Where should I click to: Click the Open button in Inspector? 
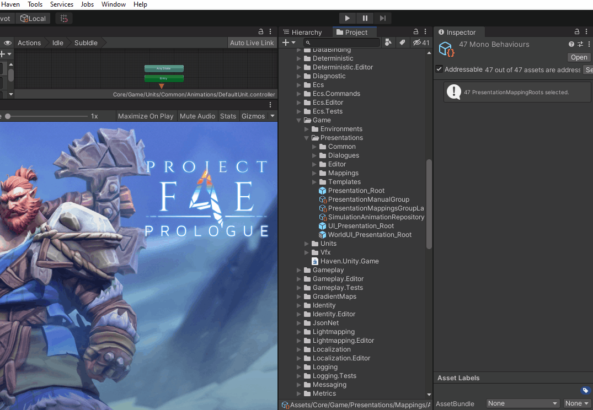pyautogui.click(x=579, y=57)
